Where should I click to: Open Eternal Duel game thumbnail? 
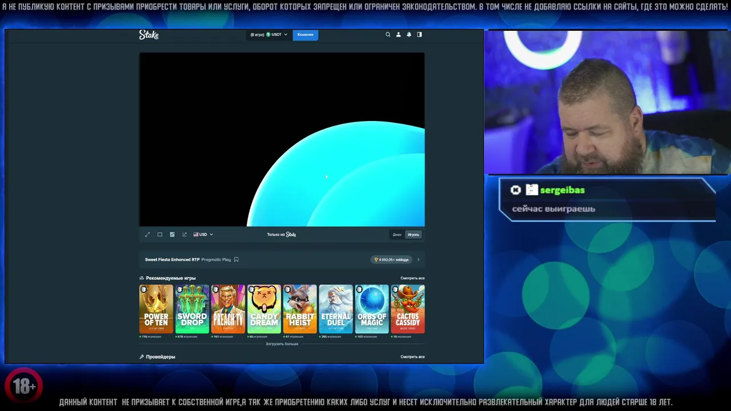click(x=336, y=309)
